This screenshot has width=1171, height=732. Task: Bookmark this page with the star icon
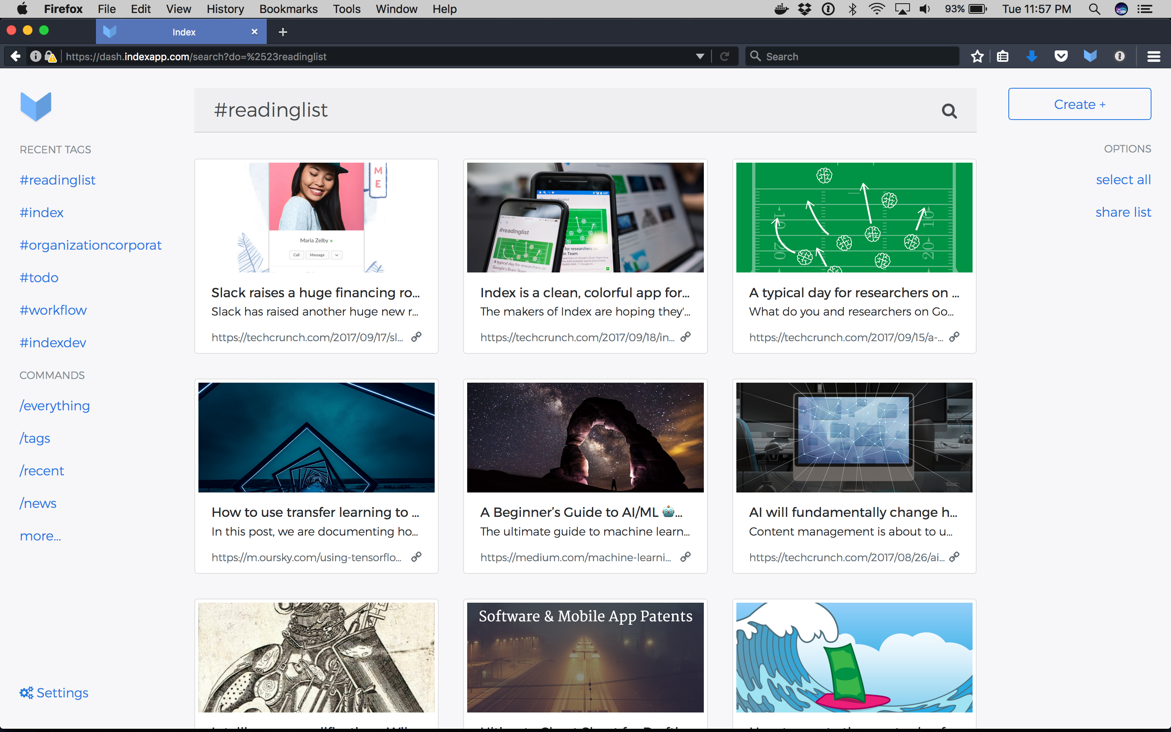(x=977, y=56)
